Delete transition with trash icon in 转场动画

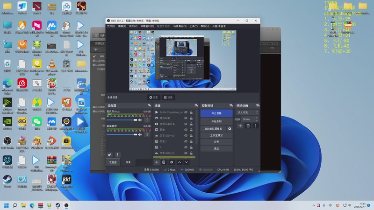click(248, 126)
